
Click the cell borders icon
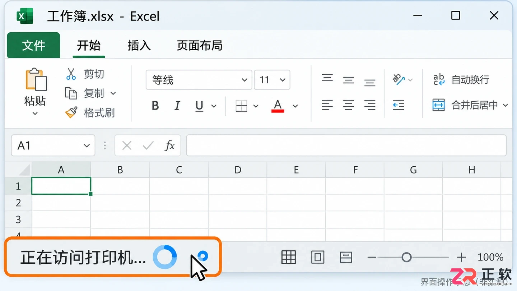[241, 106]
